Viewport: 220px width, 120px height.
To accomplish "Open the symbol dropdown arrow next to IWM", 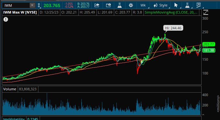I will (x=32, y=5).
